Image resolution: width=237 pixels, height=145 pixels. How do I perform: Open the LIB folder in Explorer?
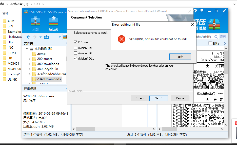[x=10, y=58]
